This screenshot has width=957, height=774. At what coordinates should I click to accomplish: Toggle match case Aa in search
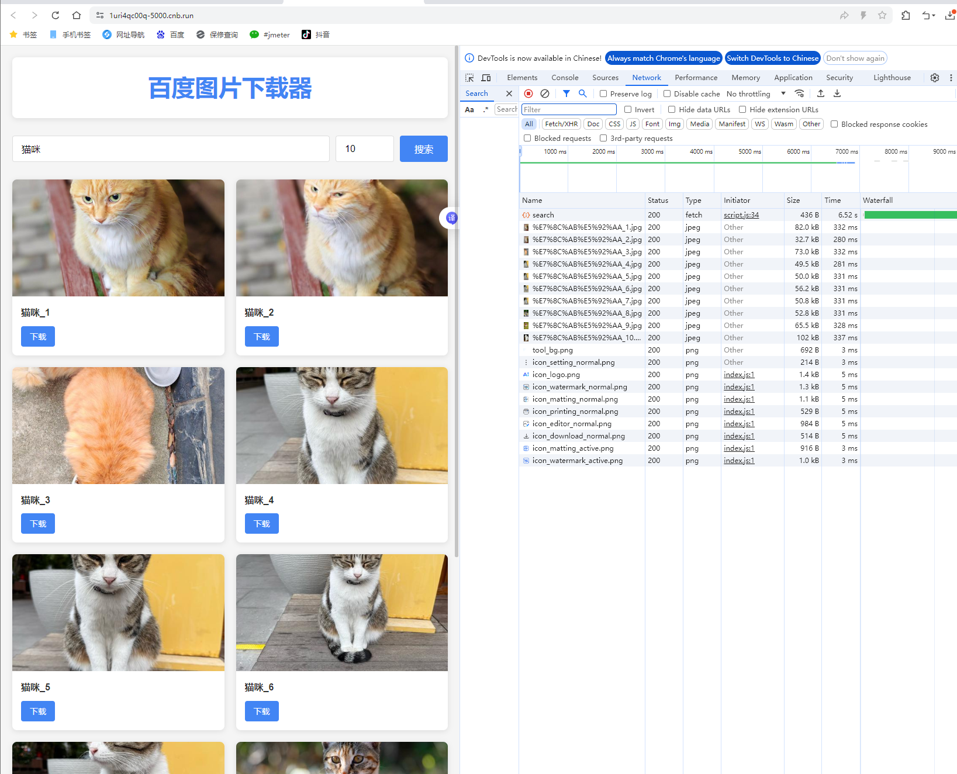pyautogui.click(x=469, y=109)
